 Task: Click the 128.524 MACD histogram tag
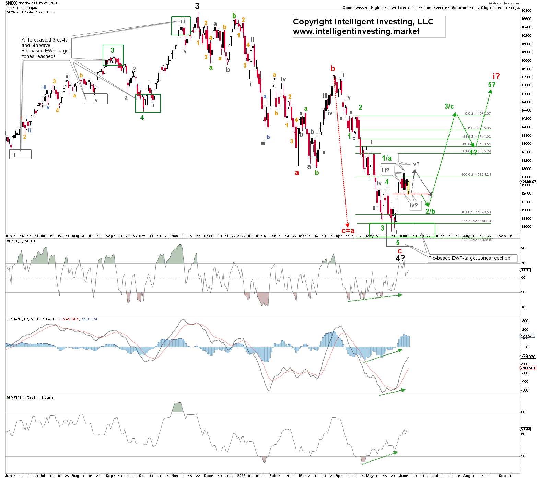(x=528, y=336)
